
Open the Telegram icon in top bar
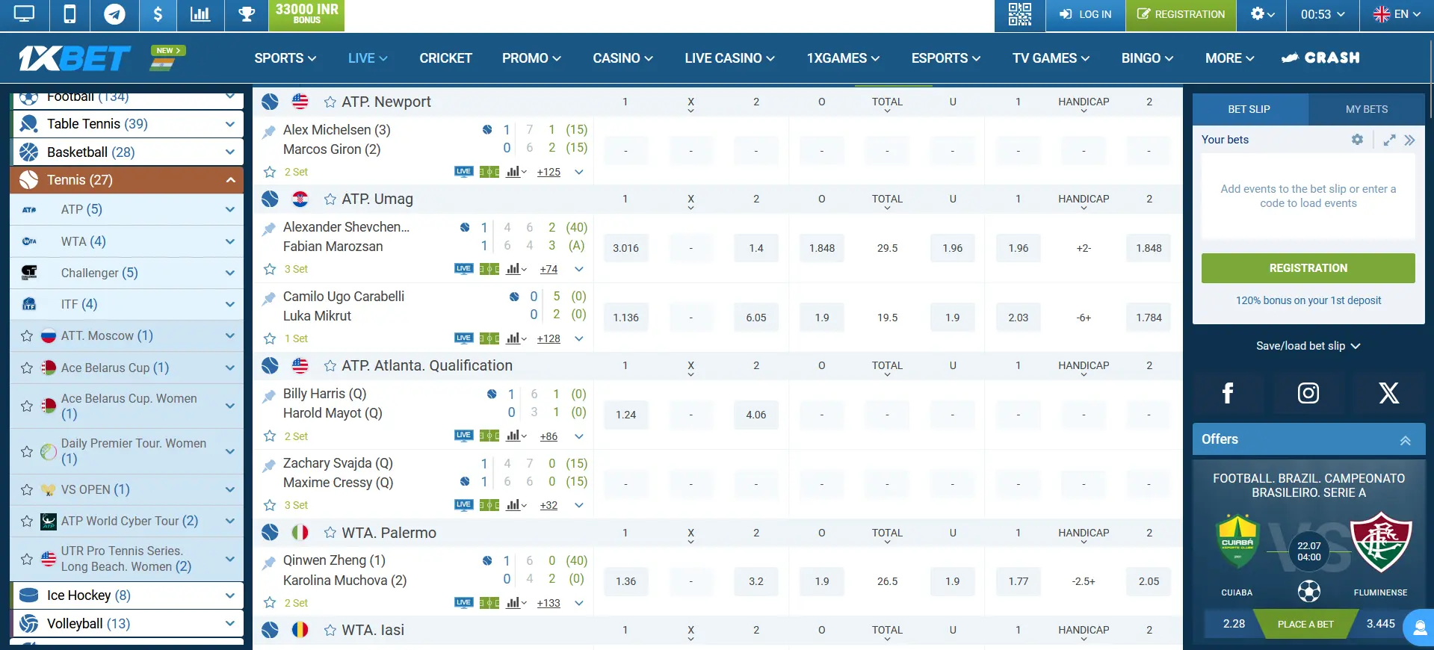pyautogui.click(x=114, y=15)
